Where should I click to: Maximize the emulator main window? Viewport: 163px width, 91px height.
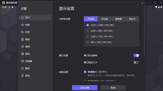click(x=155, y=3)
